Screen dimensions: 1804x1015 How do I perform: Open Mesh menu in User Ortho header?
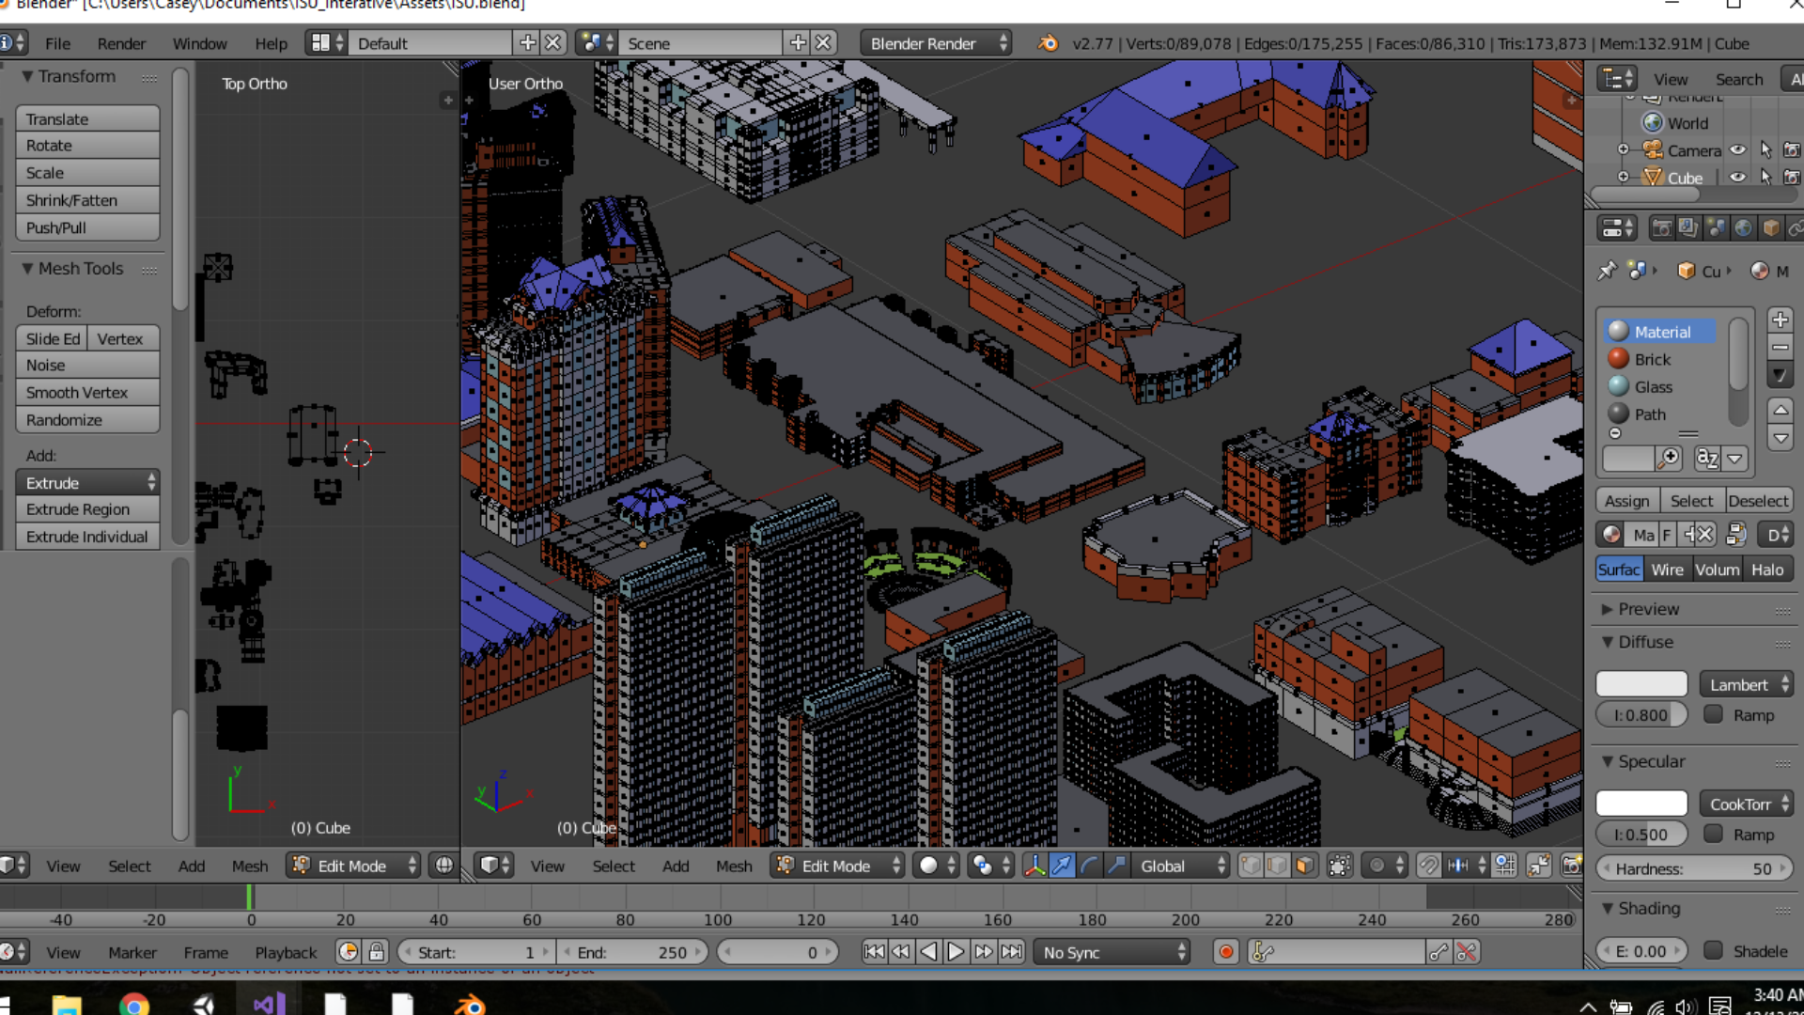(x=734, y=866)
